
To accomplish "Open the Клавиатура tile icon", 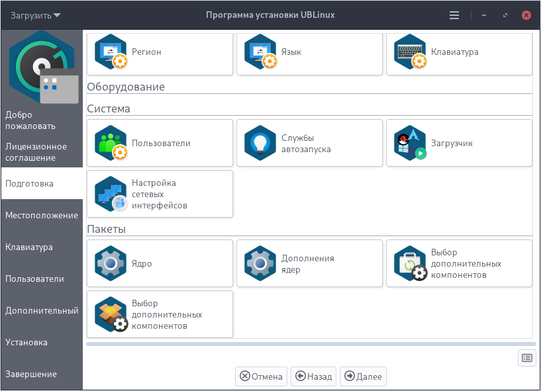I will click(x=410, y=52).
